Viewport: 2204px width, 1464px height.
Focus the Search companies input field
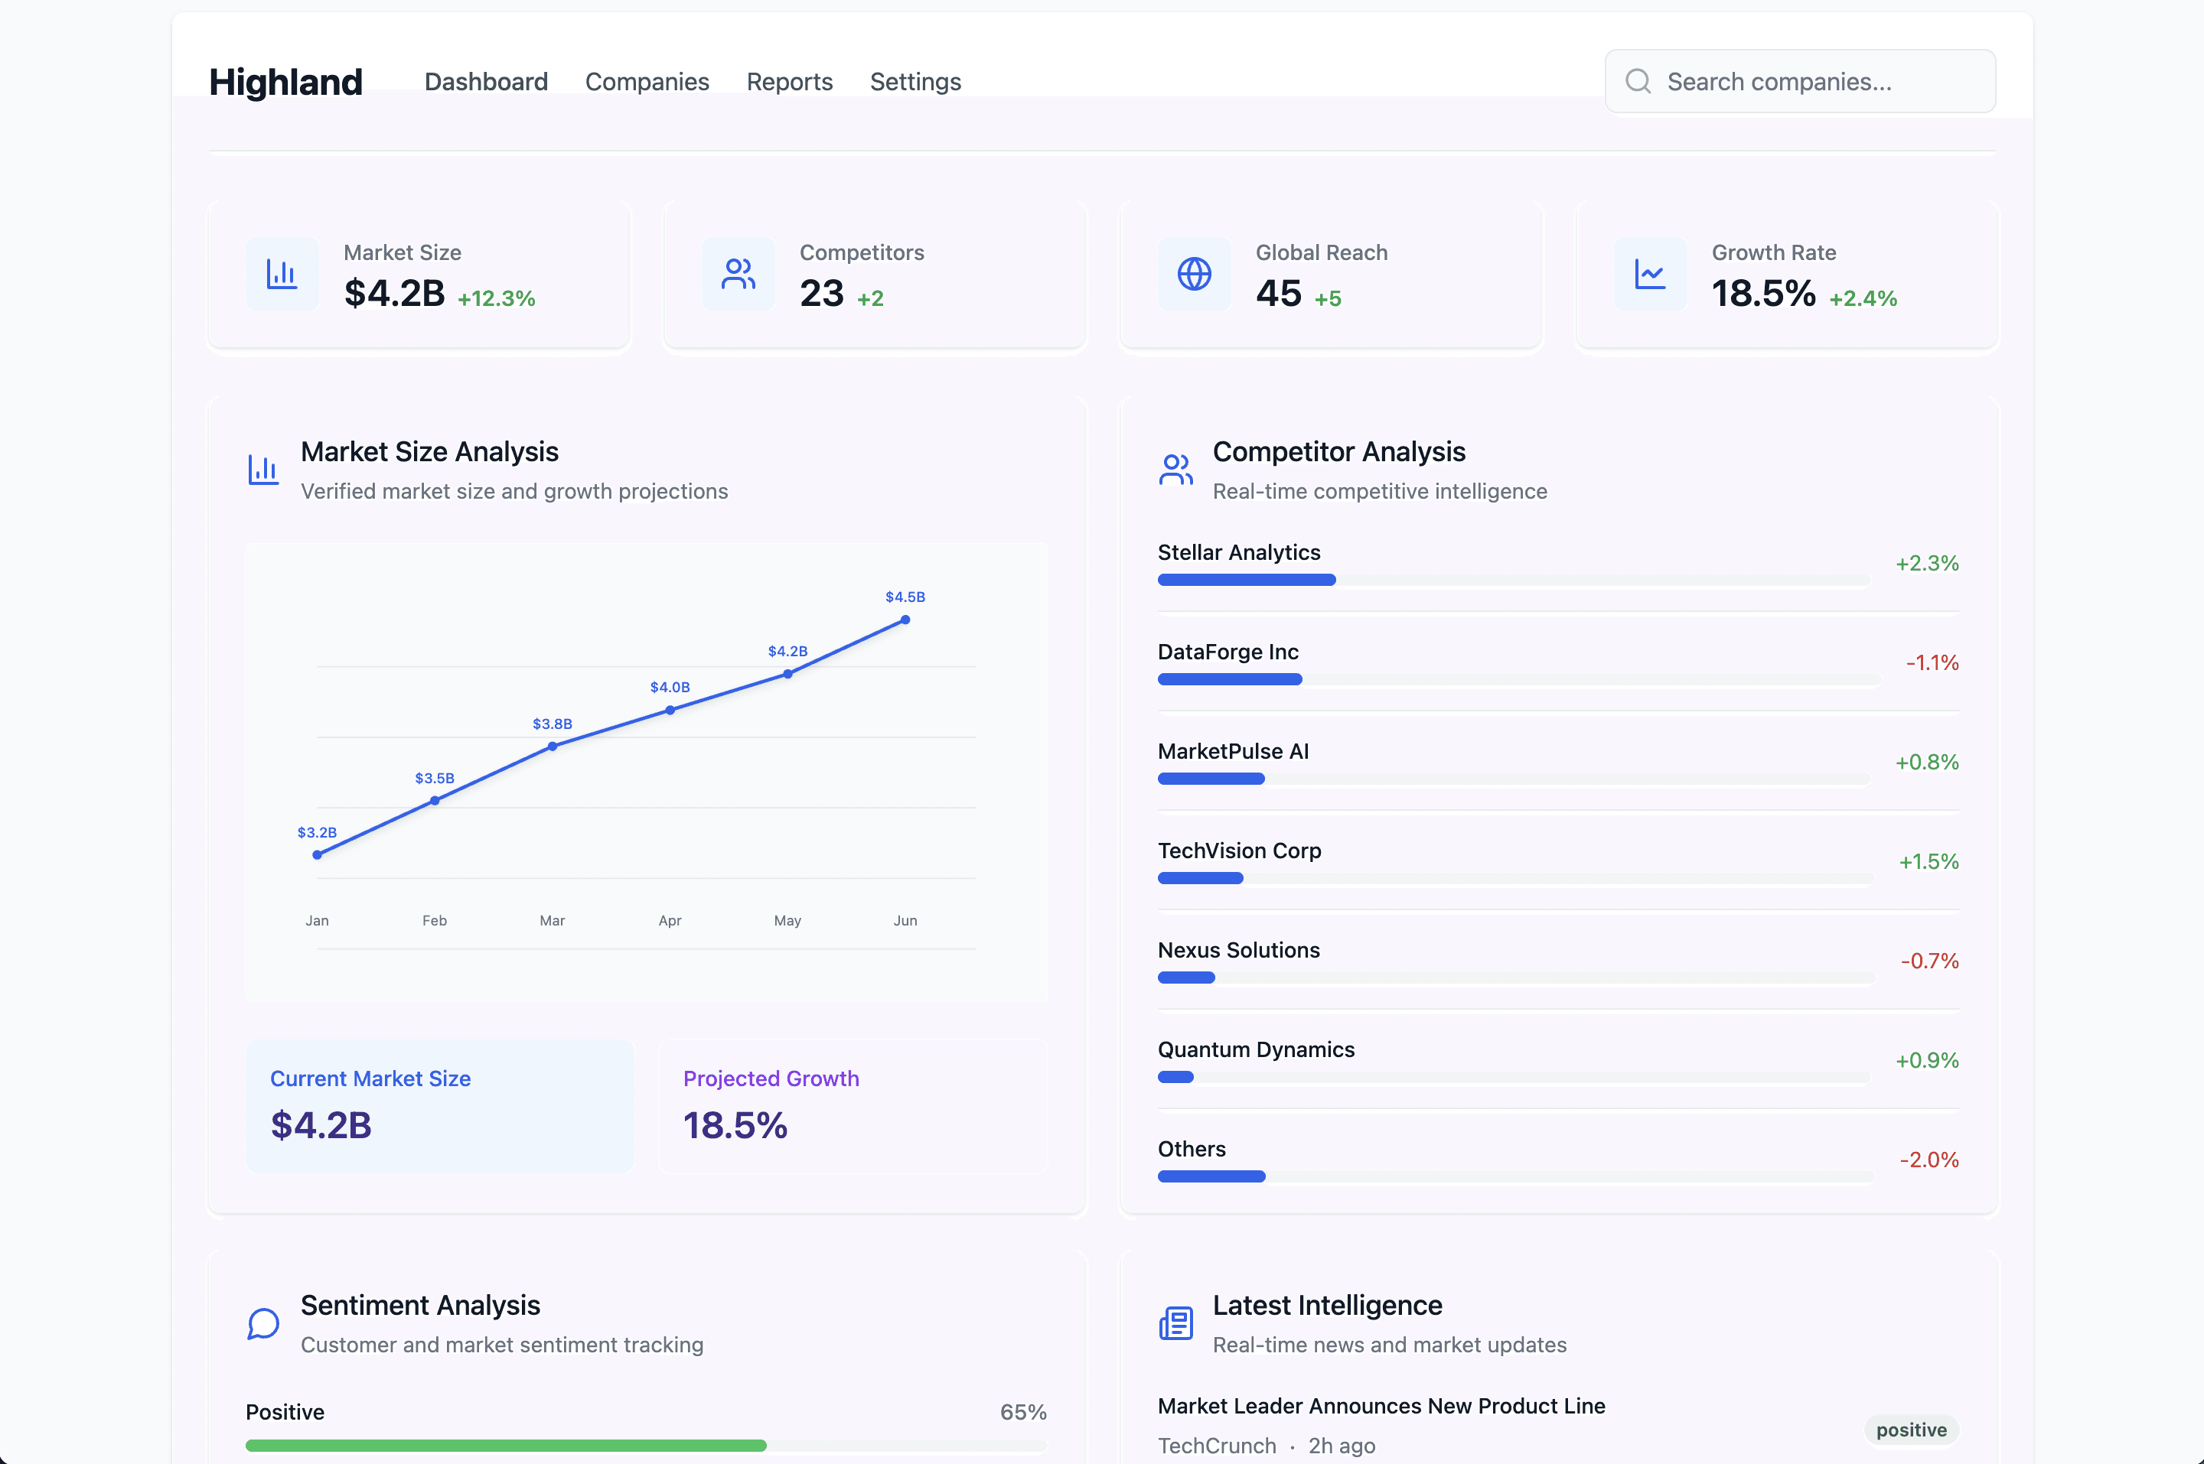pos(1800,81)
